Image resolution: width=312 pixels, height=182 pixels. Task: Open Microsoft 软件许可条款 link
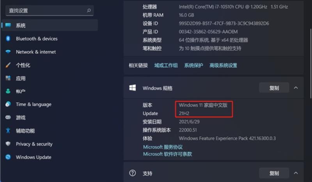click(x=168, y=154)
